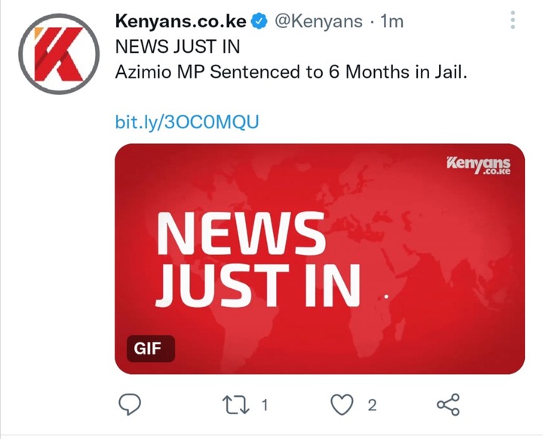Open the three-dot more options menu
Viewport: 543px width, 439px height.
[x=513, y=20]
